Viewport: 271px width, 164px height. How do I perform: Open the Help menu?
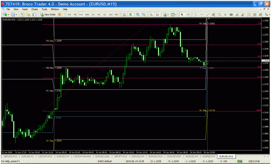pos(65,9)
